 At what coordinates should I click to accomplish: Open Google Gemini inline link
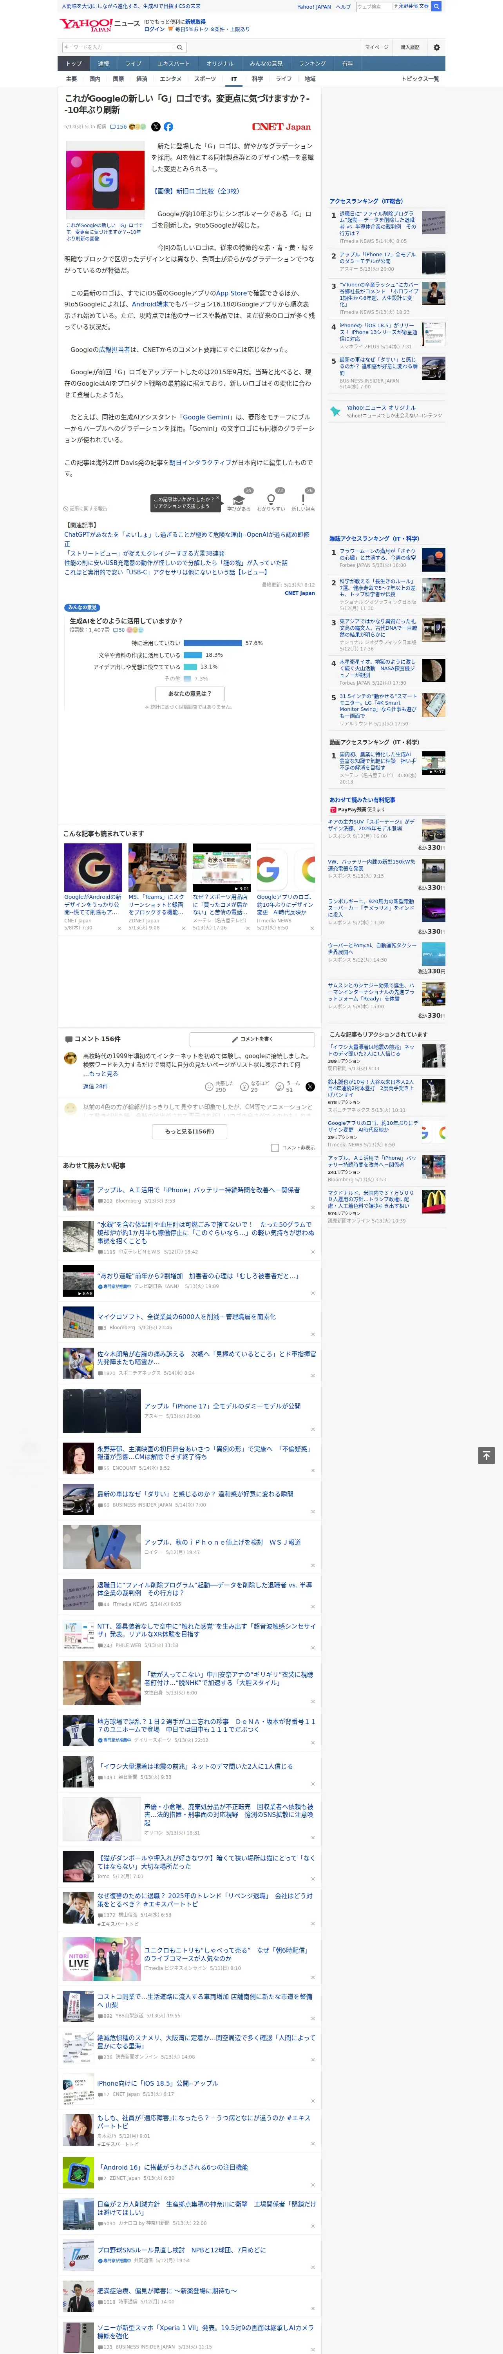pos(206,417)
